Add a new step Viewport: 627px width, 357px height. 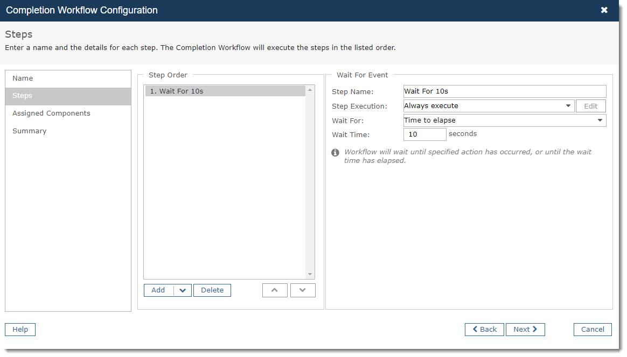[158, 290]
